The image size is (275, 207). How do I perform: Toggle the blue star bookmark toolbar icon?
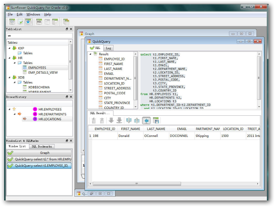pyautogui.click(x=28, y=22)
